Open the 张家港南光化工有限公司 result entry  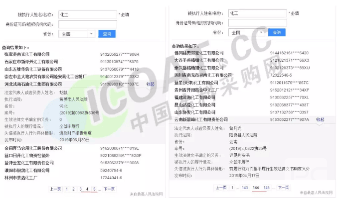click(x=27, y=54)
